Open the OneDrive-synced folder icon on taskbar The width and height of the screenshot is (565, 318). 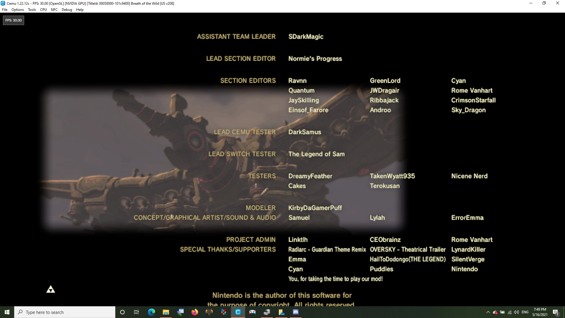click(281, 312)
